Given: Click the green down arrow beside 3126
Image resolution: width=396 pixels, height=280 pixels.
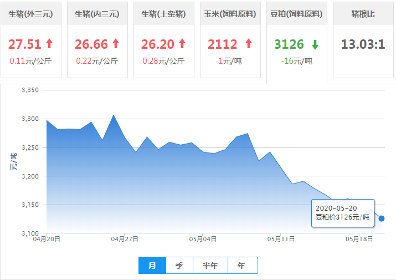Looking at the screenshot, I should click(x=315, y=44).
